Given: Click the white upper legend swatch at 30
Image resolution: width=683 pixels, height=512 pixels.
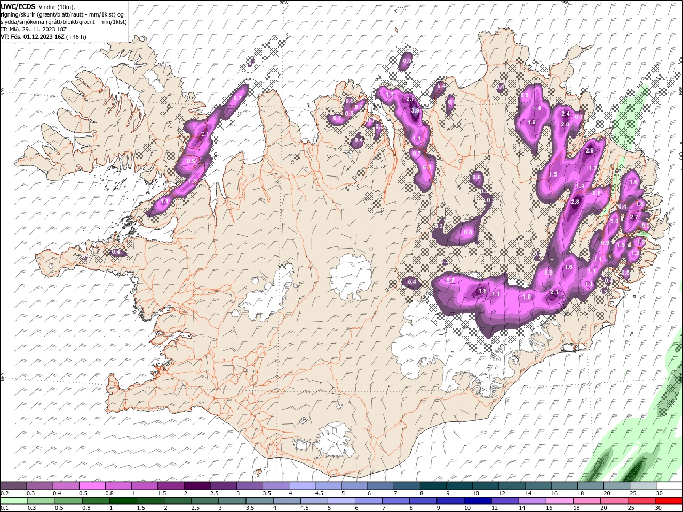Looking at the screenshot, I should [x=669, y=486].
